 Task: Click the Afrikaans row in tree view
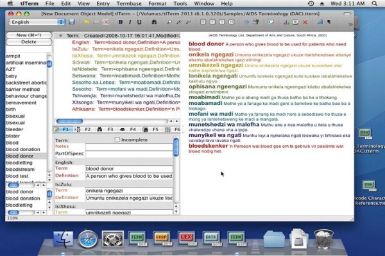click(x=126, y=109)
